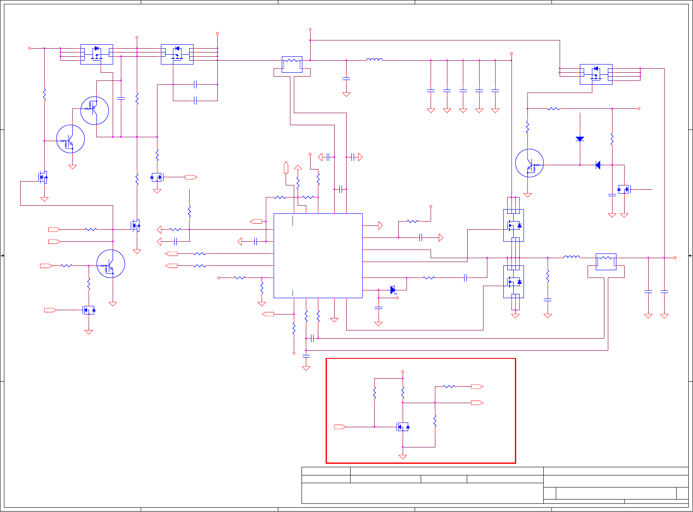Select the inductor on the output rail
The image size is (693, 512).
pos(572,257)
